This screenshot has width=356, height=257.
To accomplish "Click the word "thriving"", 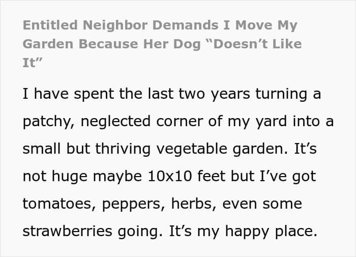I will pyautogui.click(x=123, y=149).
